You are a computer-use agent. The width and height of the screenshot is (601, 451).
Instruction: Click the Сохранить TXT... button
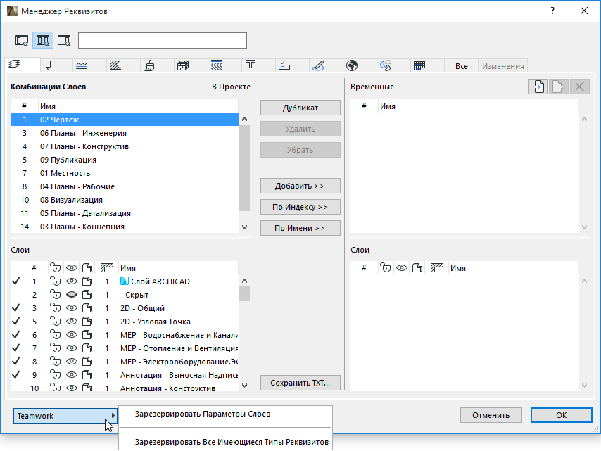tap(300, 383)
